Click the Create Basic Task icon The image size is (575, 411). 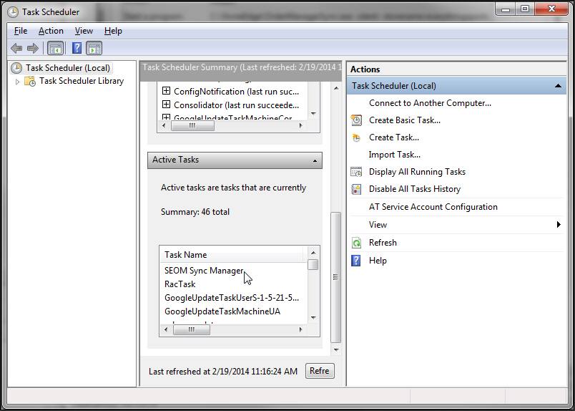coord(356,120)
